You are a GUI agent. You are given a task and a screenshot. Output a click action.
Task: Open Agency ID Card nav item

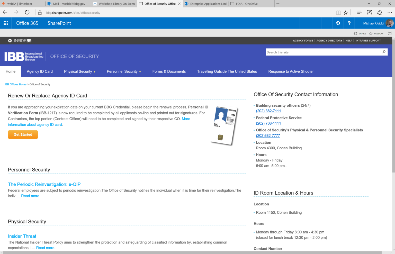point(40,71)
